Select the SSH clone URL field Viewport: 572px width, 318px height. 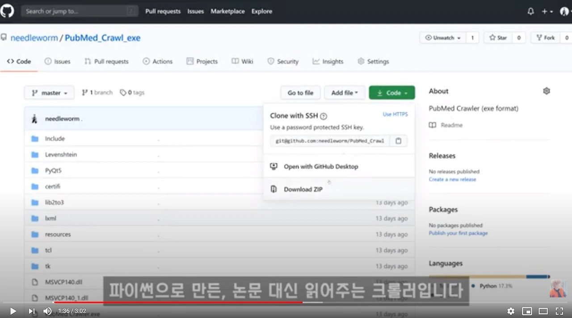(330, 141)
